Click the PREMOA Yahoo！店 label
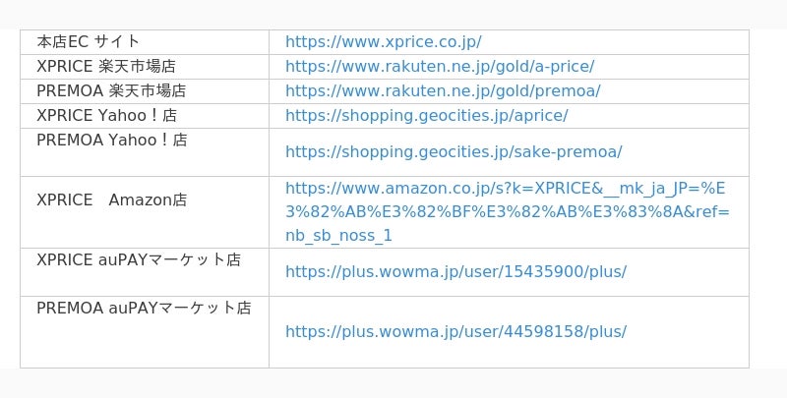Viewport: 787px width, 398px height. point(112,140)
